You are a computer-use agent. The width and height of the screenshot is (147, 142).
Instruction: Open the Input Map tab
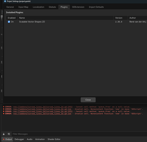[23, 7]
